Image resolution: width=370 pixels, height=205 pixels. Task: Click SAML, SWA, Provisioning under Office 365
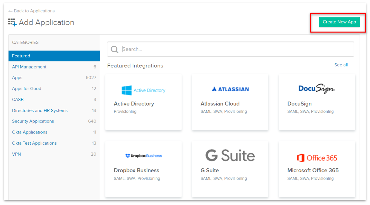pos(310,179)
